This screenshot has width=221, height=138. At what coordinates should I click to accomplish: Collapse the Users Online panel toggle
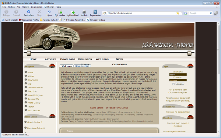52,116
